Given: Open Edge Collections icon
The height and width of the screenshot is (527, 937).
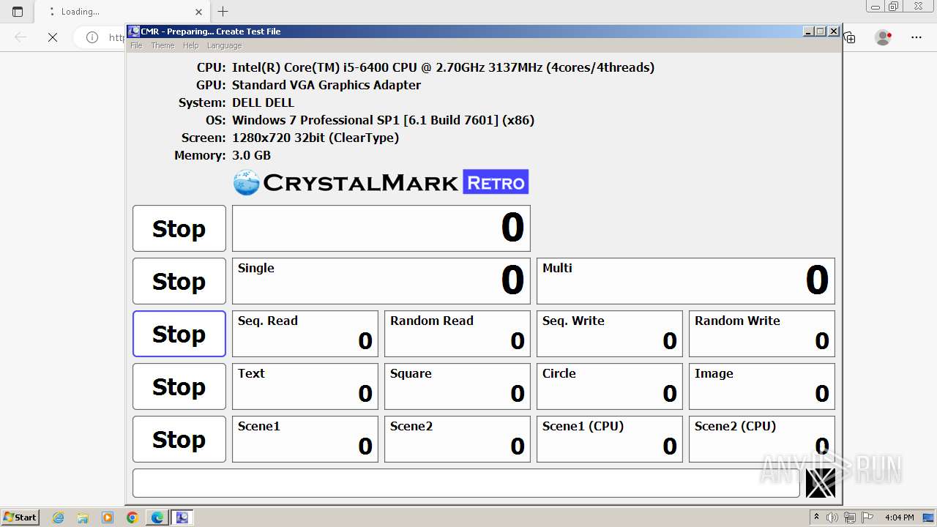Looking at the screenshot, I should tap(850, 37).
